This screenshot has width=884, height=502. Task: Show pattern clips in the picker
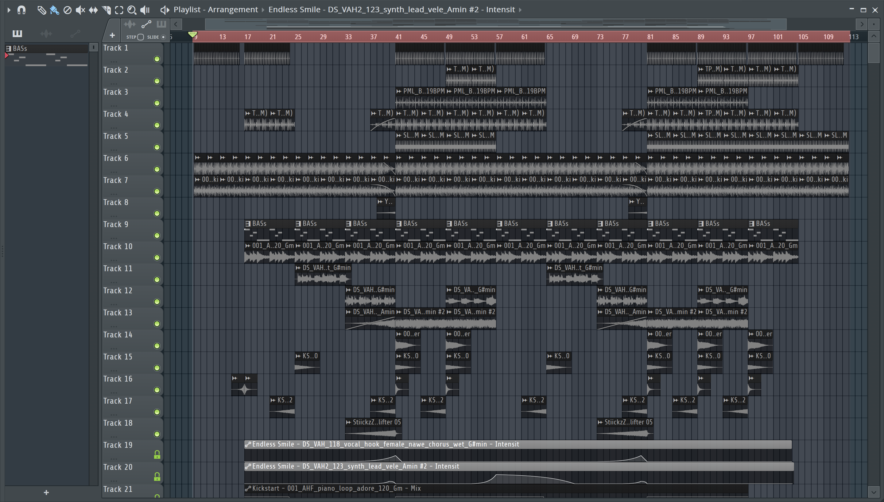coord(17,33)
